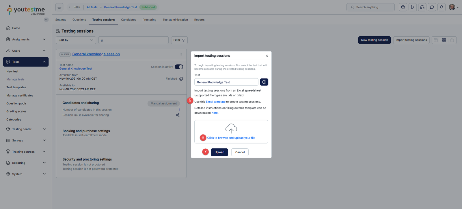Click the plus circle icon beside Test field

tap(264, 82)
